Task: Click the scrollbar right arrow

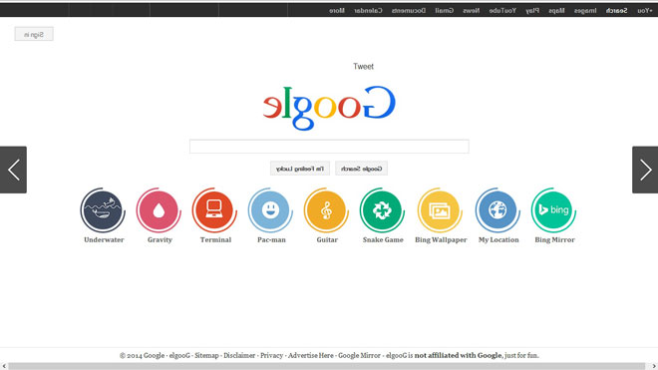Action: coord(654,366)
